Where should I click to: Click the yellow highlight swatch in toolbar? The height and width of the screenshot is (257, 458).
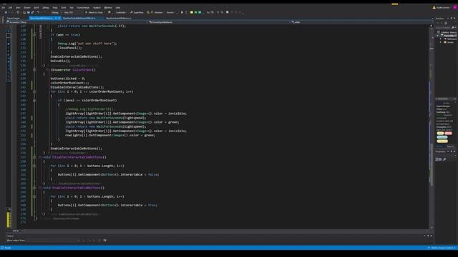coord(192,13)
